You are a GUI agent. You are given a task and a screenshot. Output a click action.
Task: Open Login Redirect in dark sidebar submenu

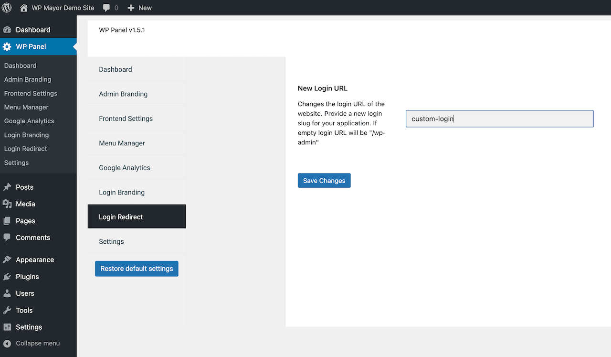click(25, 149)
